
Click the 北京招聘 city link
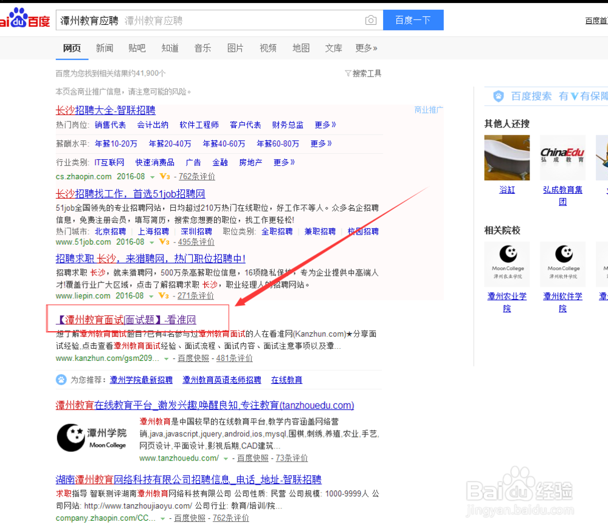pyautogui.click(x=110, y=231)
